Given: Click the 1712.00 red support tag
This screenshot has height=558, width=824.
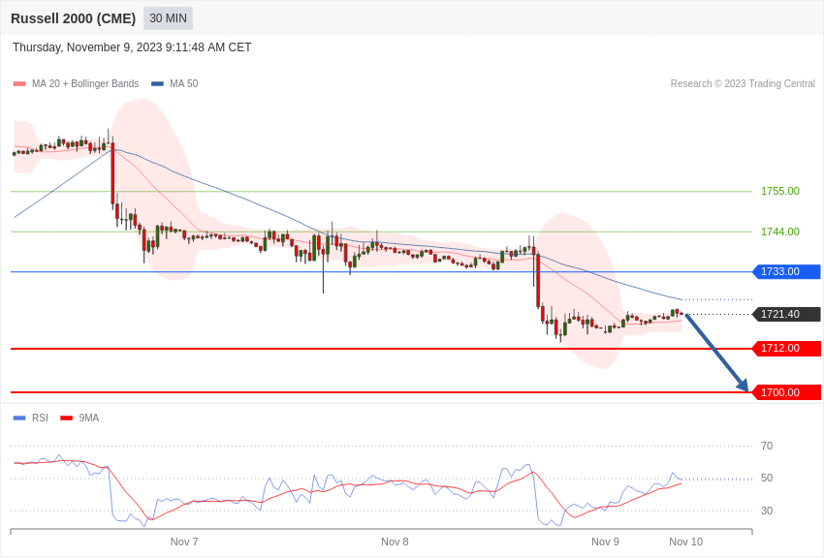Looking at the screenshot, I should tap(786, 348).
